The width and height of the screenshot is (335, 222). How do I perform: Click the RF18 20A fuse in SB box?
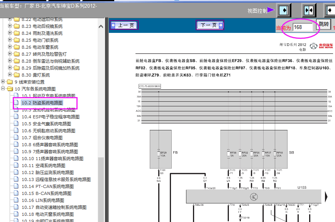tap(275, 154)
